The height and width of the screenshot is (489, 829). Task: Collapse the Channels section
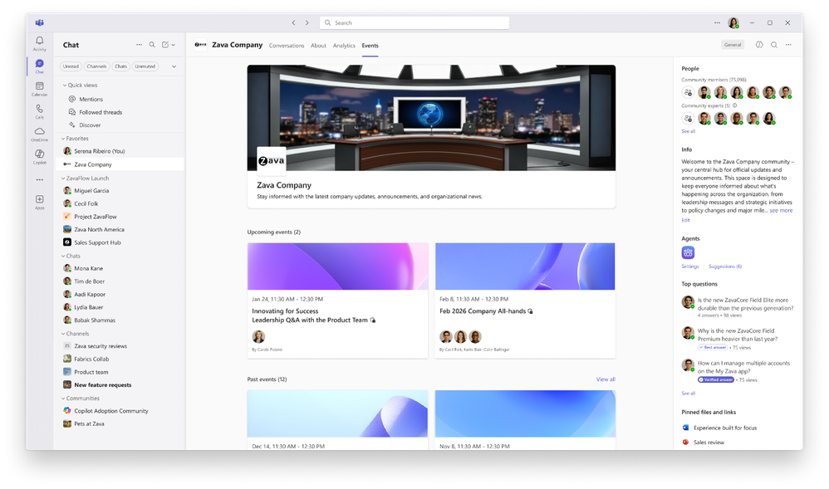point(76,334)
